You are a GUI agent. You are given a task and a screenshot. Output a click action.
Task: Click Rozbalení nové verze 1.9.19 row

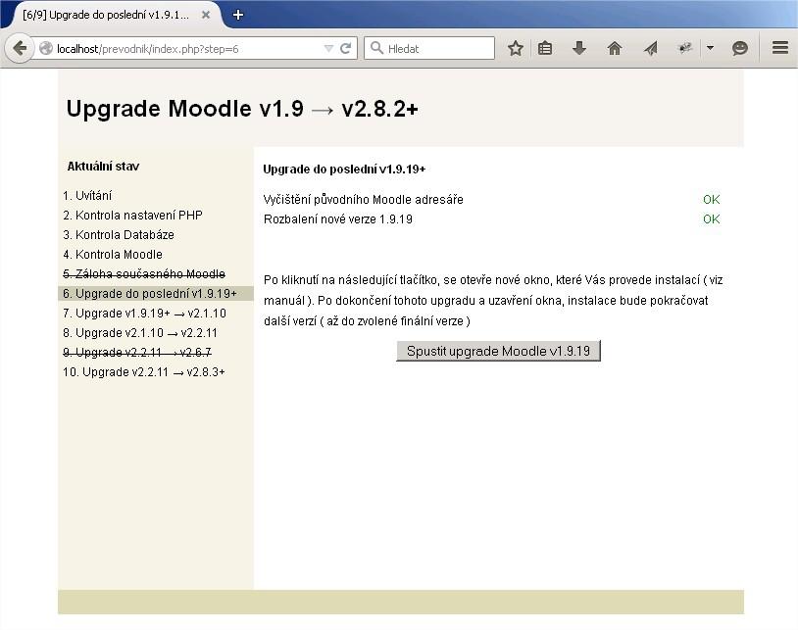point(491,219)
